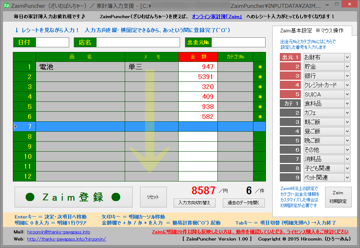Open the thanks-pawapass.info/hiroomin web link
The image size is (360, 248).
pyautogui.click(x=67, y=239)
